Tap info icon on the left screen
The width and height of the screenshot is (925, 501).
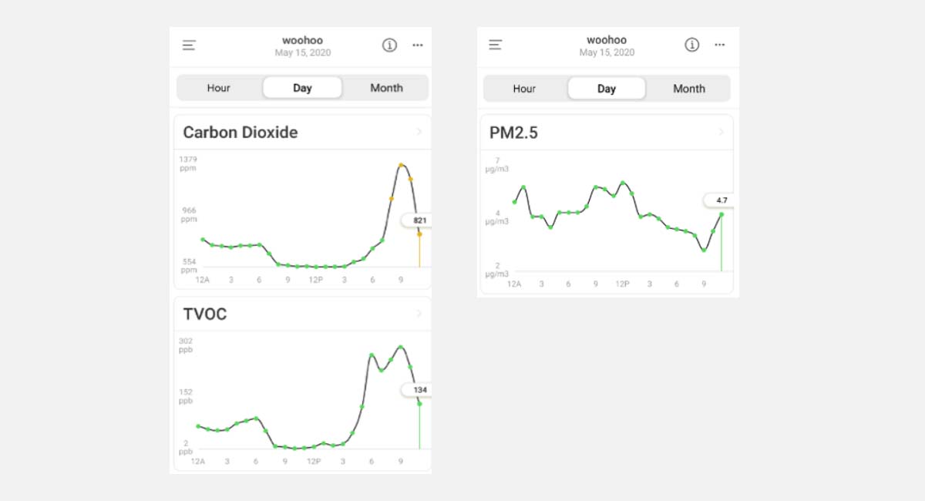click(x=389, y=45)
